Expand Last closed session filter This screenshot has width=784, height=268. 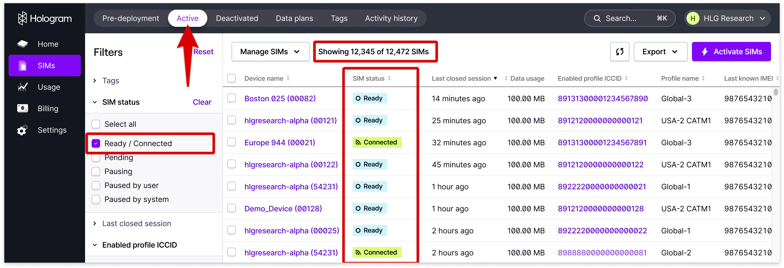(95, 224)
